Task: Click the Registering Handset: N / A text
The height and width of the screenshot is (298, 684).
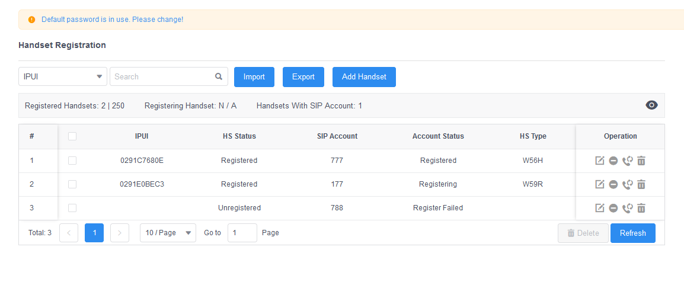Action: pyautogui.click(x=191, y=105)
